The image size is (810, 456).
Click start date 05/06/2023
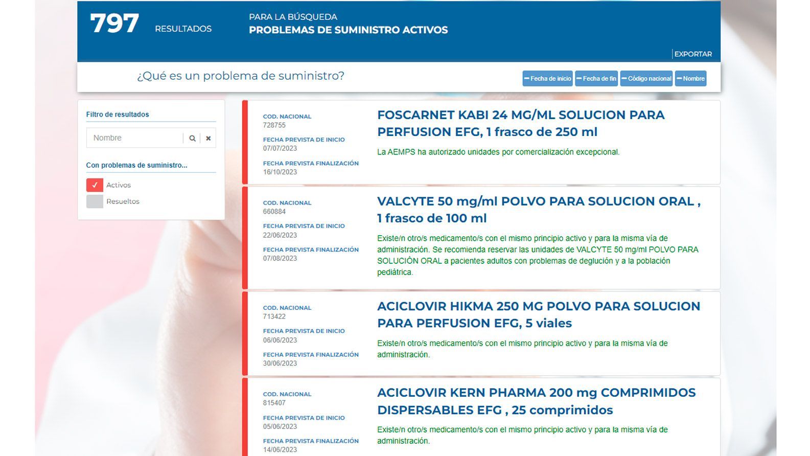[280, 426]
